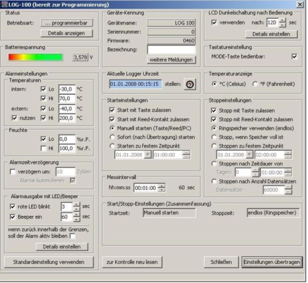Close the LOG-100 dialog window
The image size is (308, 283).
(x=300, y=4)
